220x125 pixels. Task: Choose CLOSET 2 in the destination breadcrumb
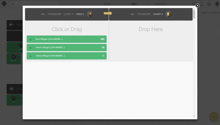click(x=158, y=14)
